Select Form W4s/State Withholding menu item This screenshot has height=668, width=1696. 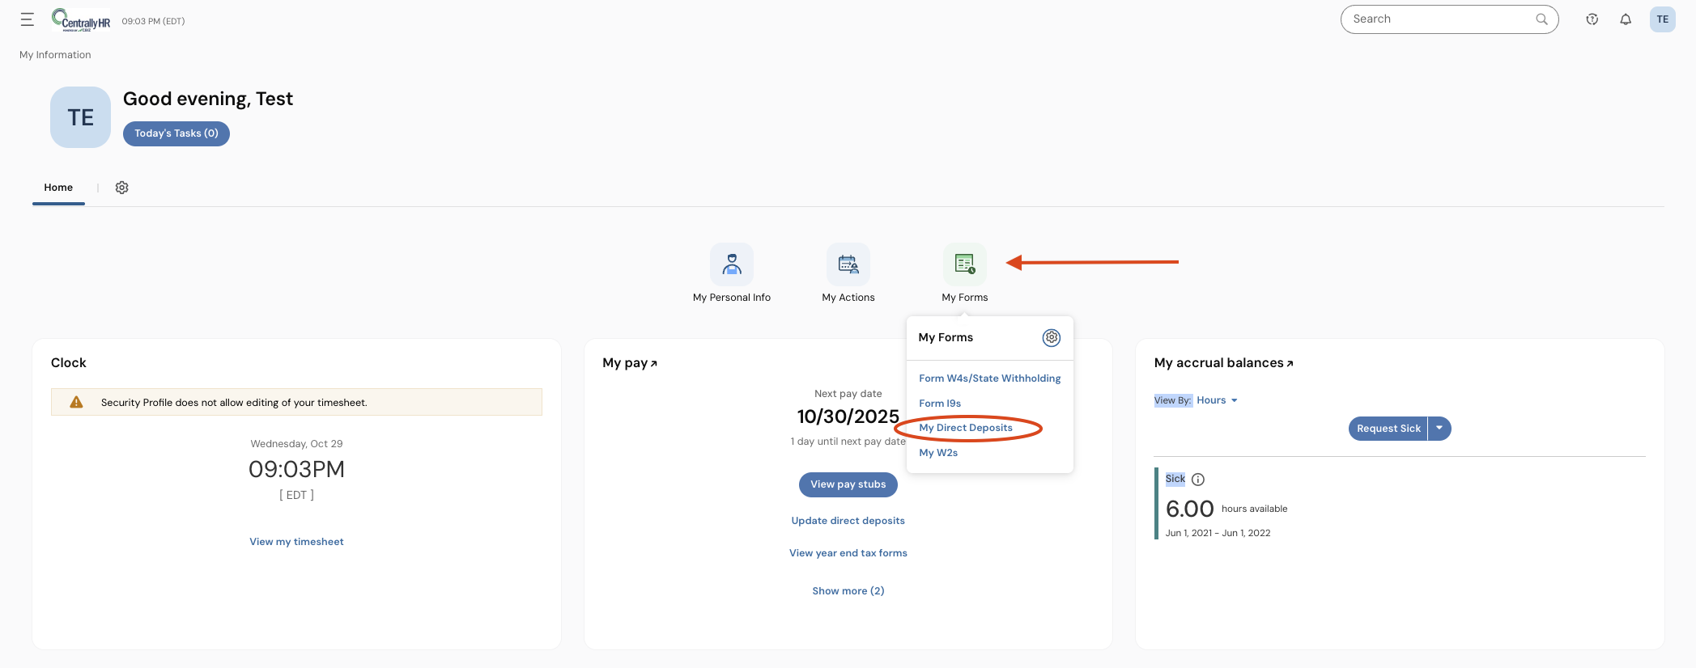pyautogui.click(x=989, y=378)
